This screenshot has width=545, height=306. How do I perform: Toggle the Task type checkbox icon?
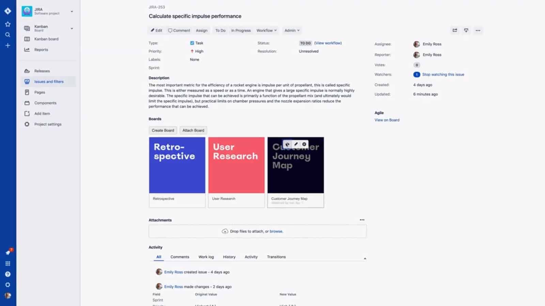click(x=192, y=43)
